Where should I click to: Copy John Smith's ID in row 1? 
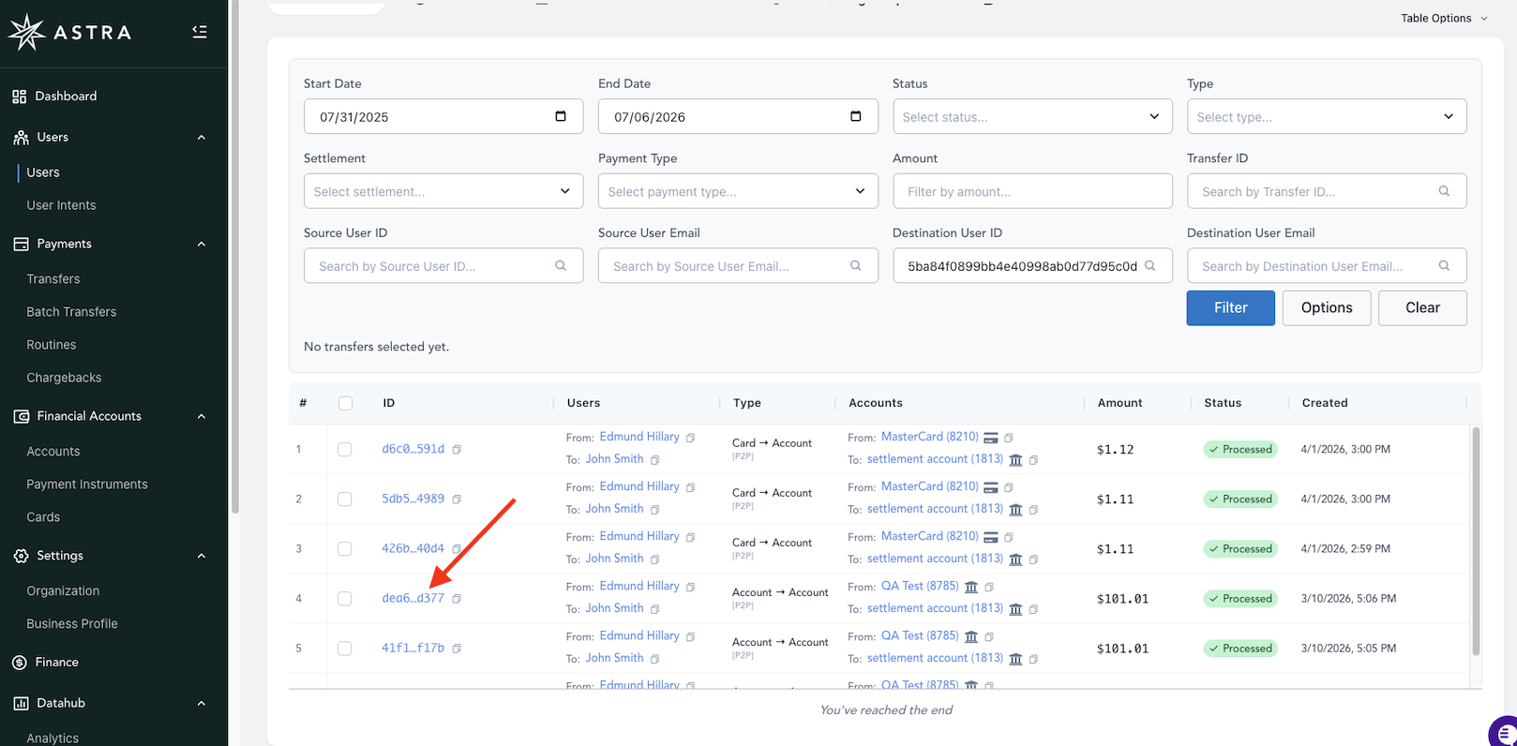[x=654, y=460]
